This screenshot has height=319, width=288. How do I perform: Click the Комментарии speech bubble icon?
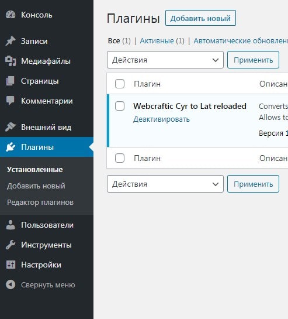pyautogui.click(x=11, y=101)
